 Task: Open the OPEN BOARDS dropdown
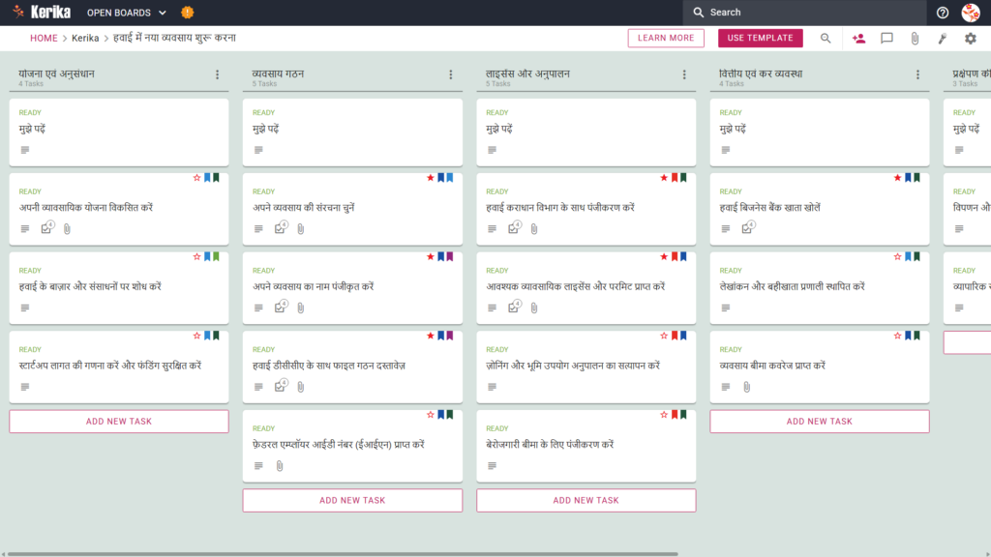point(127,13)
